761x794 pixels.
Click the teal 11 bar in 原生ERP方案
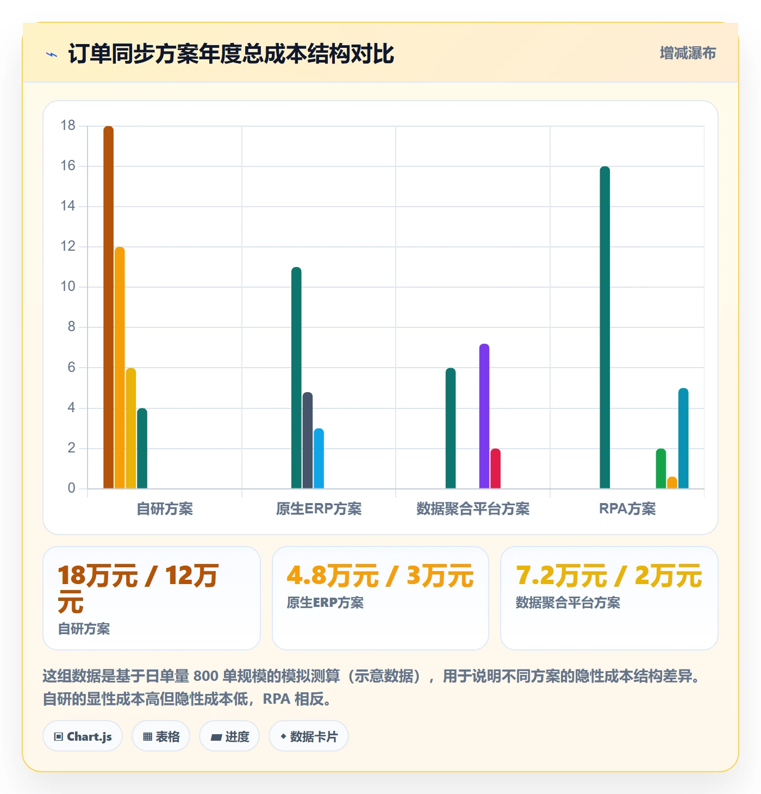pyautogui.click(x=296, y=377)
